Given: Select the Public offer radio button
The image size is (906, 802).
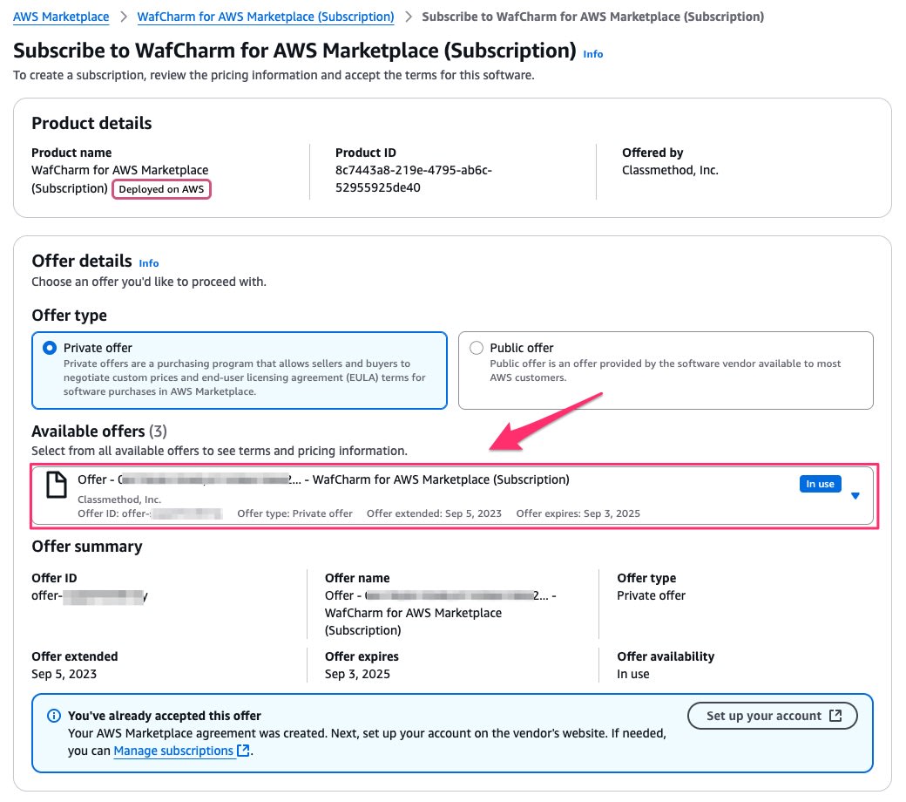Looking at the screenshot, I should tap(477, 348).
